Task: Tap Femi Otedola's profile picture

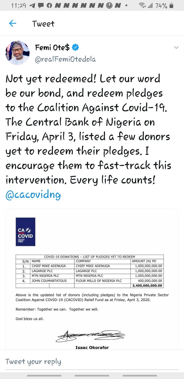Action: click(x=17, y=53)
